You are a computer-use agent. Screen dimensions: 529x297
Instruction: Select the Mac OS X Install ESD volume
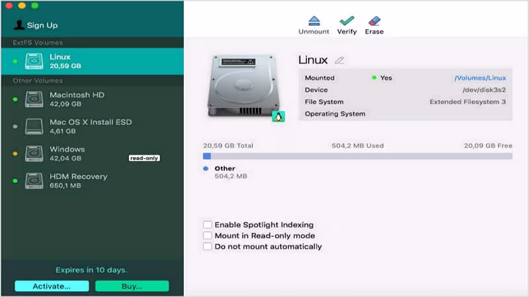pos(93,126)
